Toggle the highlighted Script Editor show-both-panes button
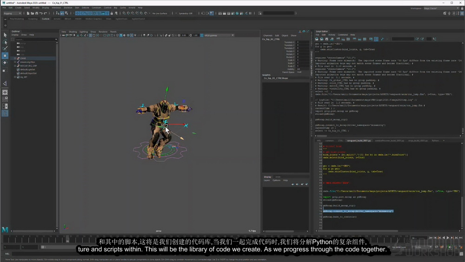465x262 pixels. [x=376, y=39]
